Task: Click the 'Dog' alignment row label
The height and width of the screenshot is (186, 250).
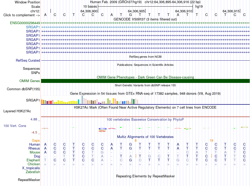Action: [x=37, y=156]
